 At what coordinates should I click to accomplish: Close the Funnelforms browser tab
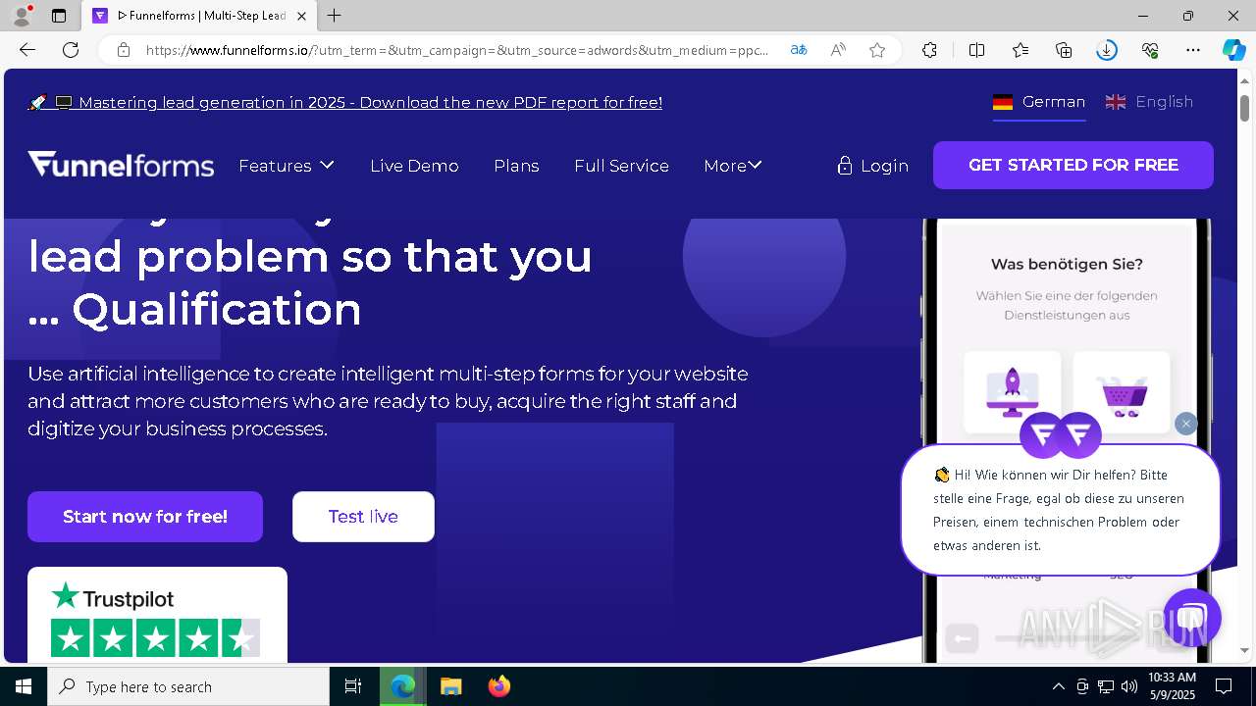(x=301, y=16)
